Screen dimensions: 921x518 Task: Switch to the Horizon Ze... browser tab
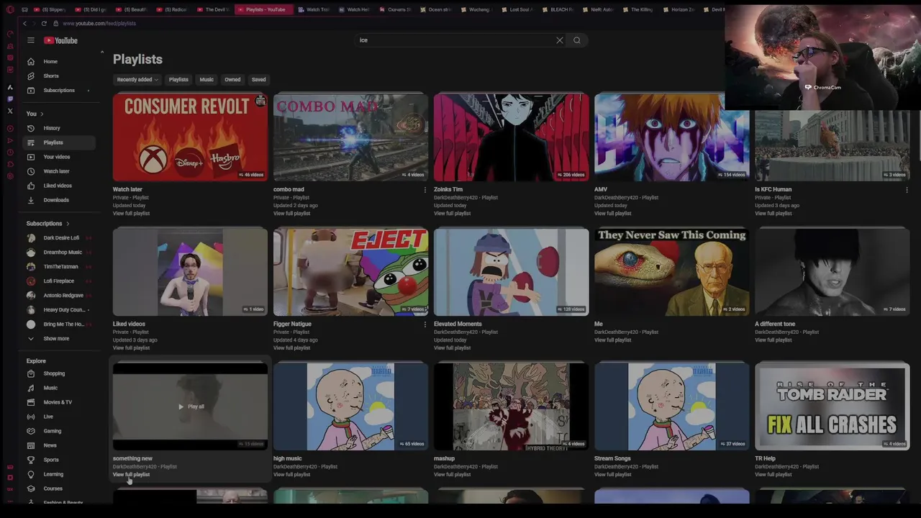[x=679, y=10]
